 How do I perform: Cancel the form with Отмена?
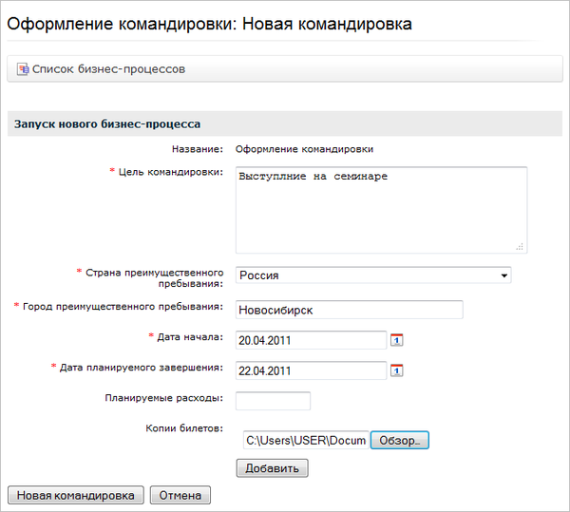click(x=180, y=495)
